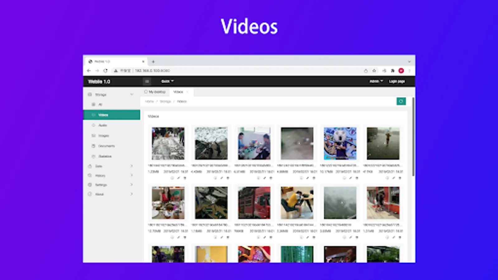Delete the foggy grey mountain video with its trash icon
Screen dimensions: 498x280
point(357,237)
